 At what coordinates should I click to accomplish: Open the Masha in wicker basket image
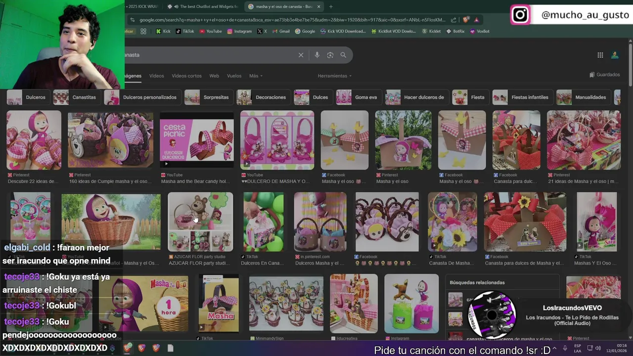tap(111, 222)
